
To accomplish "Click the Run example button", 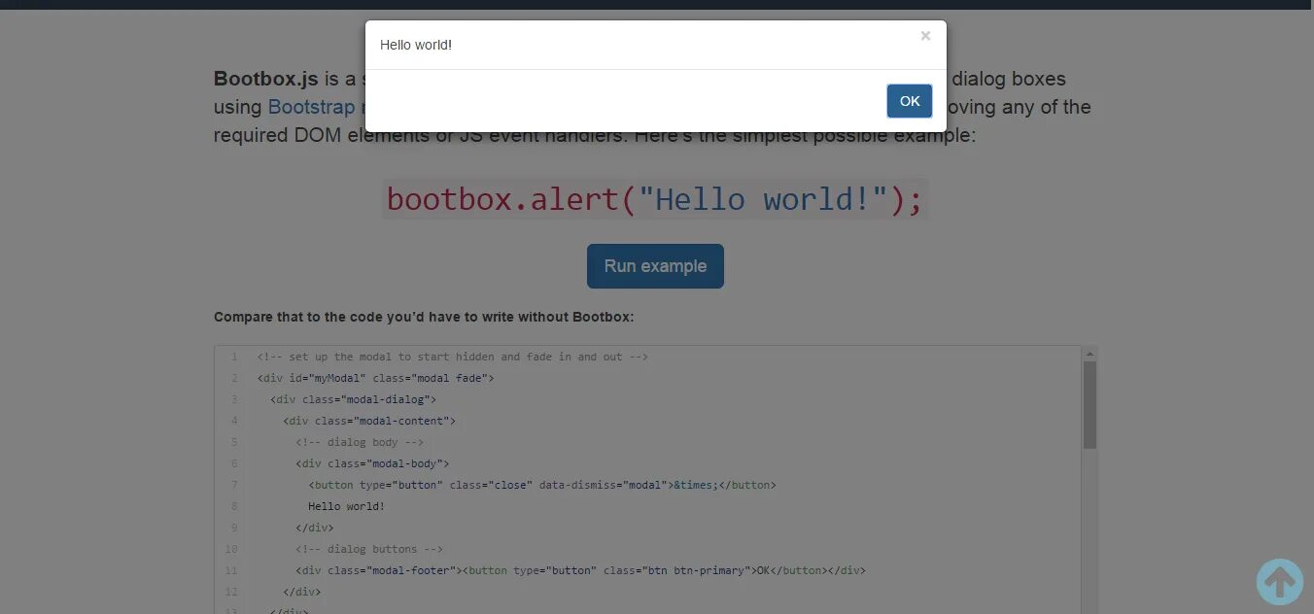I will (x=655, y=266).
